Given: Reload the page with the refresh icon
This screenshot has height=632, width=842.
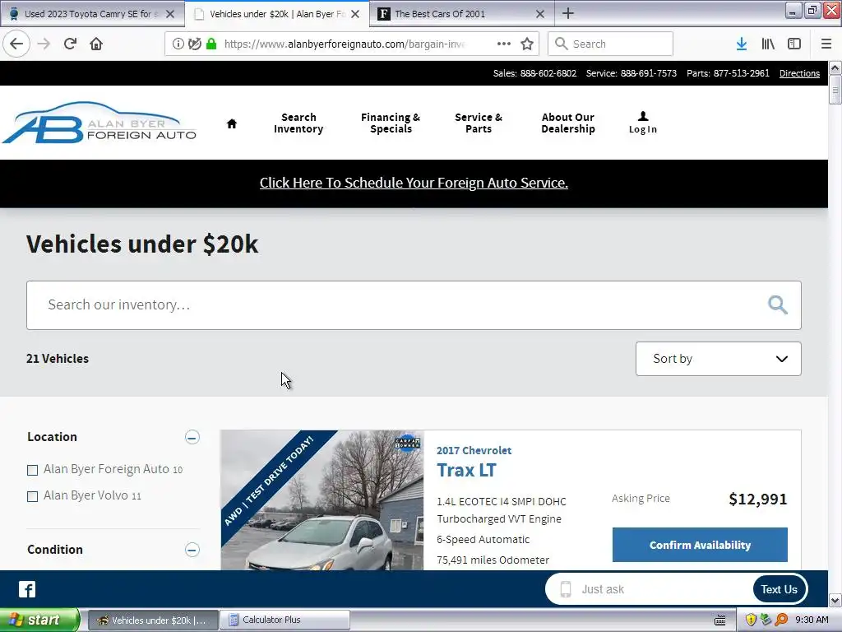Looking at the screenshot, I should coord(70,44).
